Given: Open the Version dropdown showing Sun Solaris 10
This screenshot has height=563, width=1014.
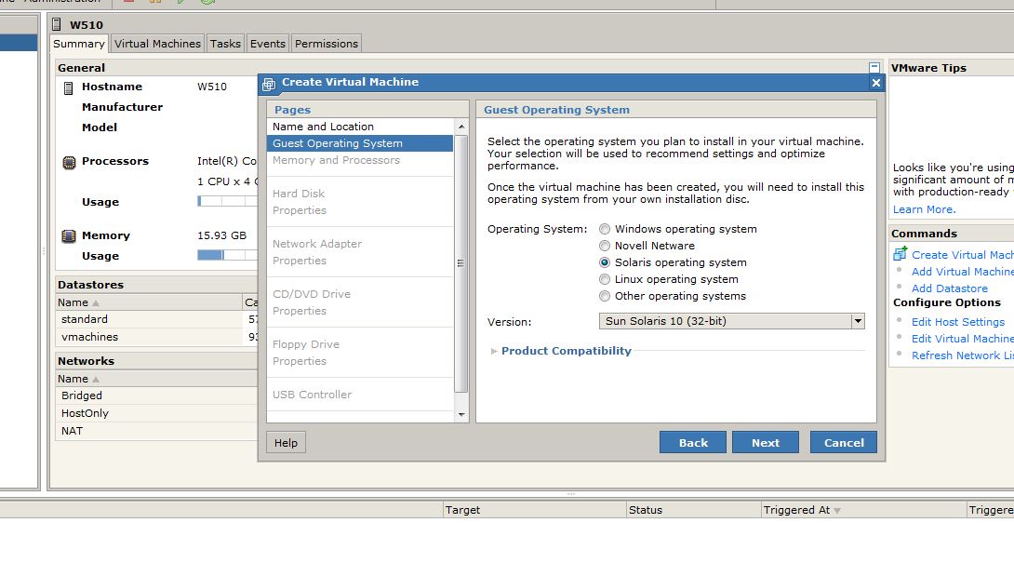Looking at the screenshot, I should click(858, 321).
